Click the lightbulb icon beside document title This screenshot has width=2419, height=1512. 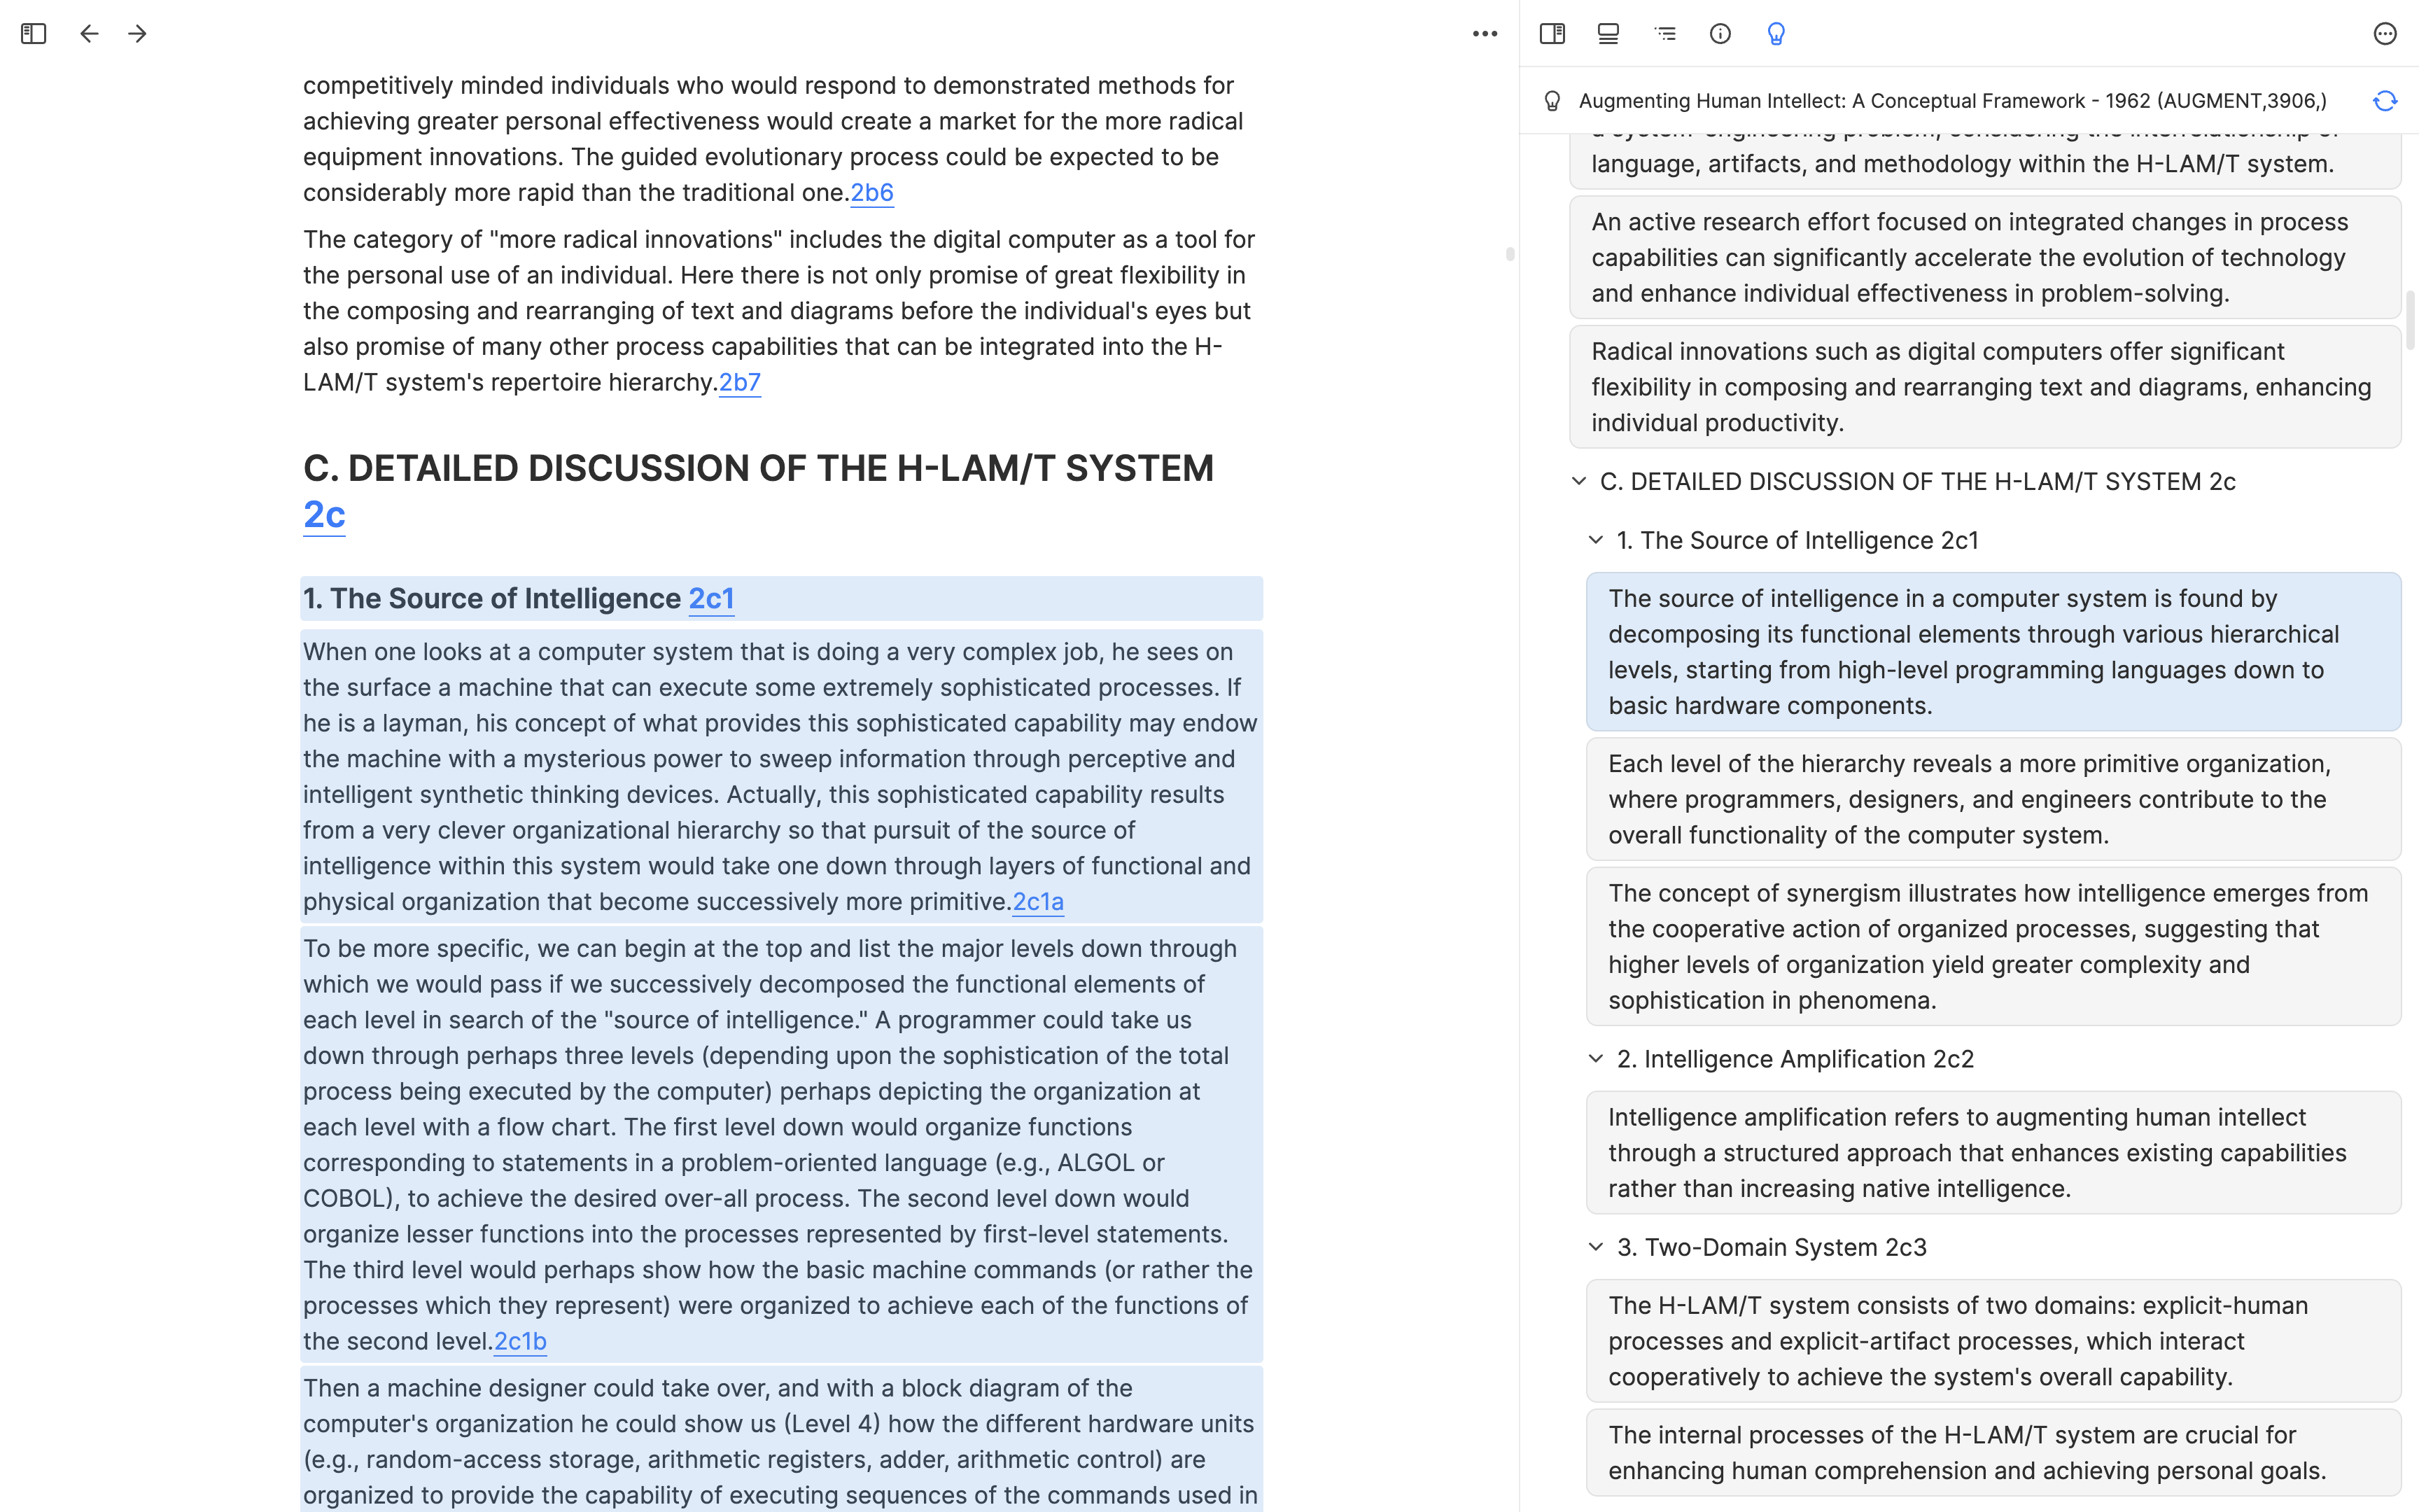click(x=1552, y=101)
